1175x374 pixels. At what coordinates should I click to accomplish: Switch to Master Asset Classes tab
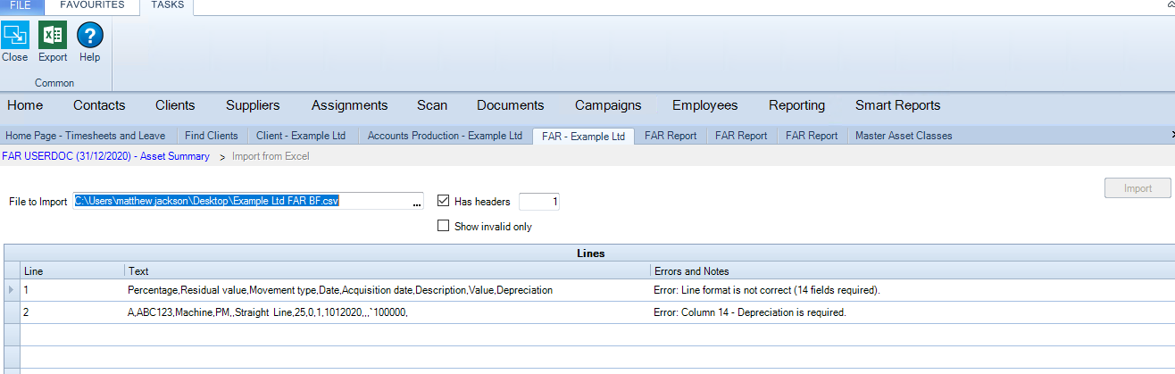904,136
